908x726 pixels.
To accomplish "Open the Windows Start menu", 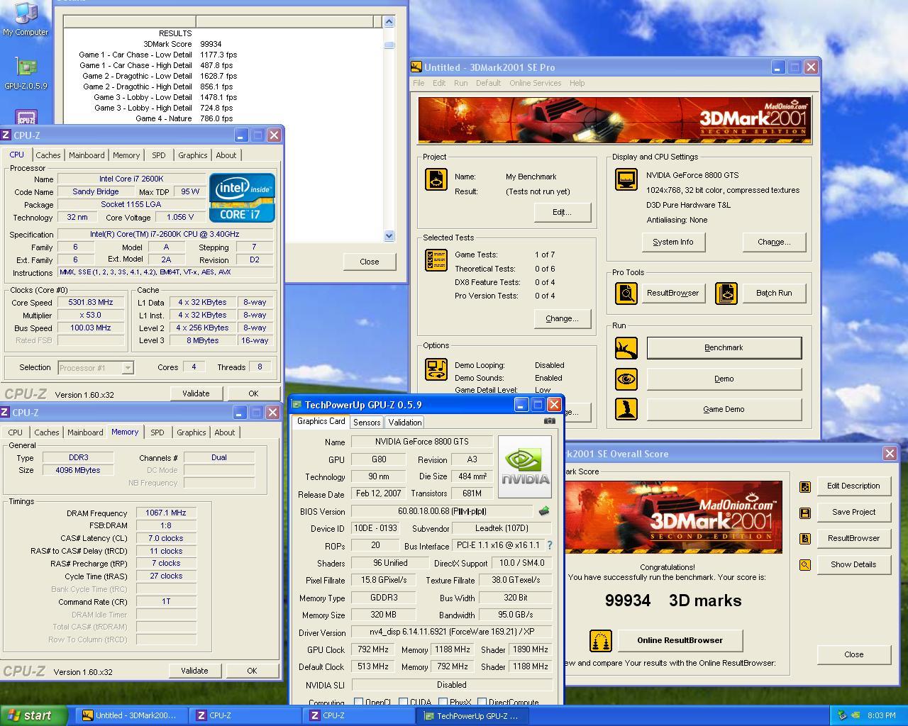I will click(34, 715).
